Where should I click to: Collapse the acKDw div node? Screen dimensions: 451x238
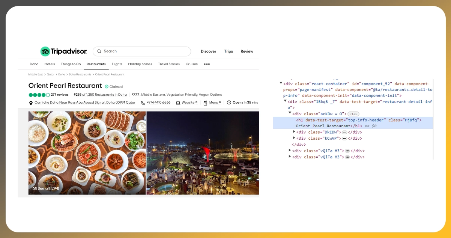tap(290, 113)
